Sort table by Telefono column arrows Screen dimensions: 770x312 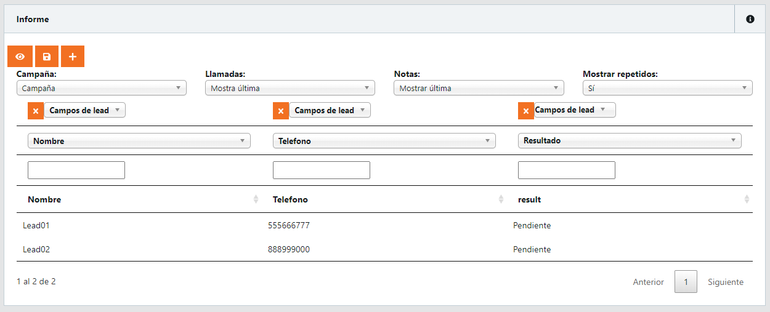coord(501,199)
